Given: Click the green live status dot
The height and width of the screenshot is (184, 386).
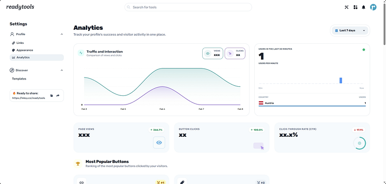Looking at the screenshot, I should click(x=364, y=50).
